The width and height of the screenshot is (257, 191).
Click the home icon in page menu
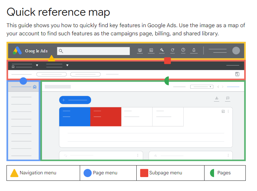[34, 87]
